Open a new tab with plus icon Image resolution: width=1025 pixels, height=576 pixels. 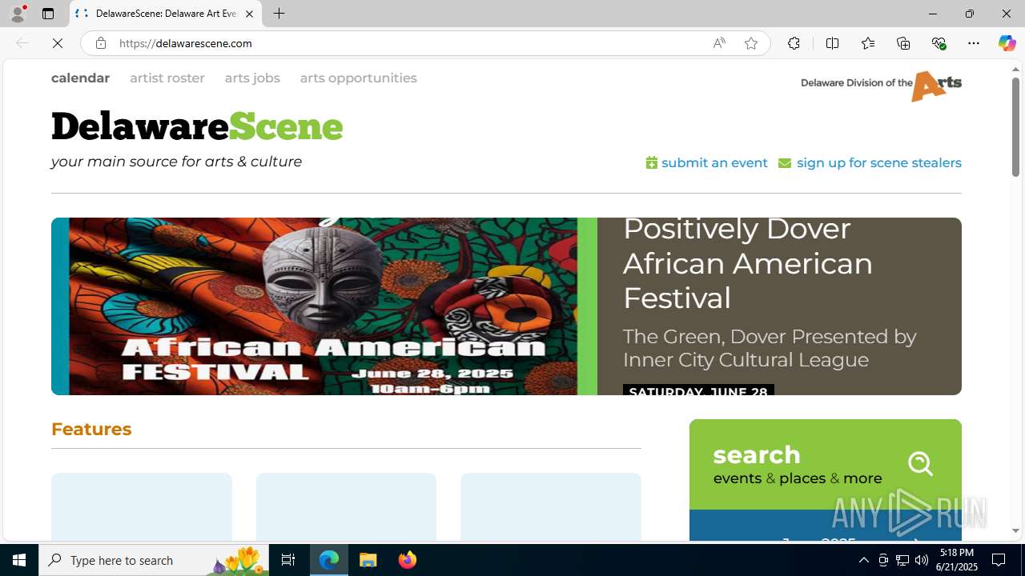point(279,14)
